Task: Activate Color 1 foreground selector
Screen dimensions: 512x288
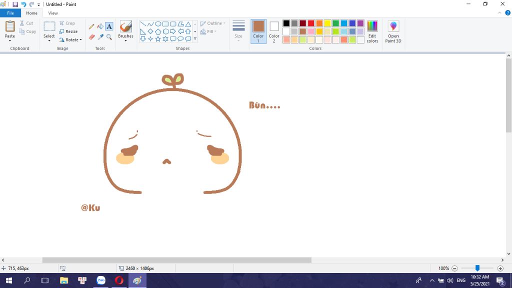Action: coord(258,31)
